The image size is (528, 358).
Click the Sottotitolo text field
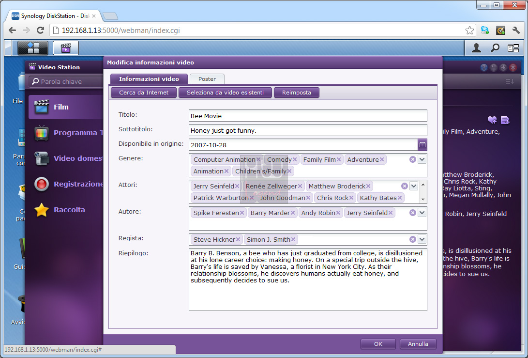(308, 130)
